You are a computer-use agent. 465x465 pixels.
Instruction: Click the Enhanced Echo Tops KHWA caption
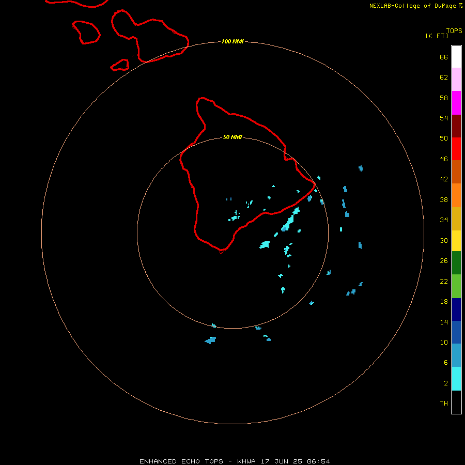click(235, 461)
